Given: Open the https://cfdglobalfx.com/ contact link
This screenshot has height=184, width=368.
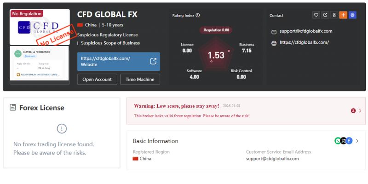Looking at the screenshot, I should point(304,42).
